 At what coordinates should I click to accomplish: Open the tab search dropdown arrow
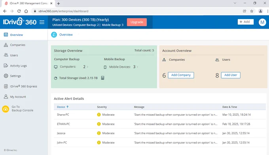tap(235, 3)
